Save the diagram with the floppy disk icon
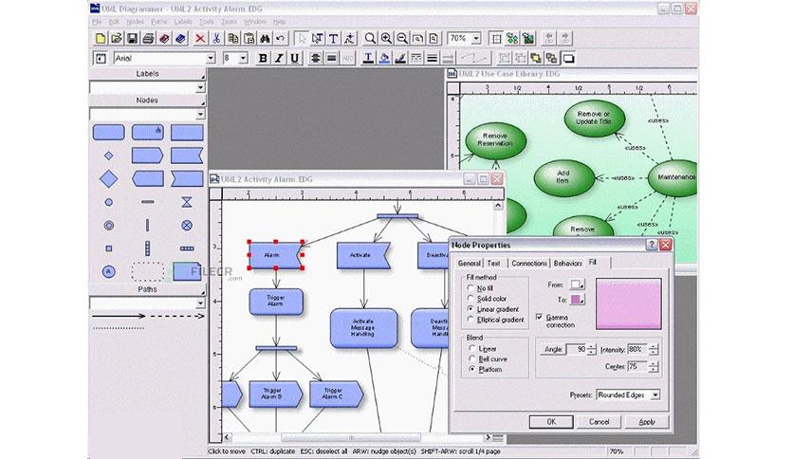Viewport: 793px width, 459px height. (133, 39)
